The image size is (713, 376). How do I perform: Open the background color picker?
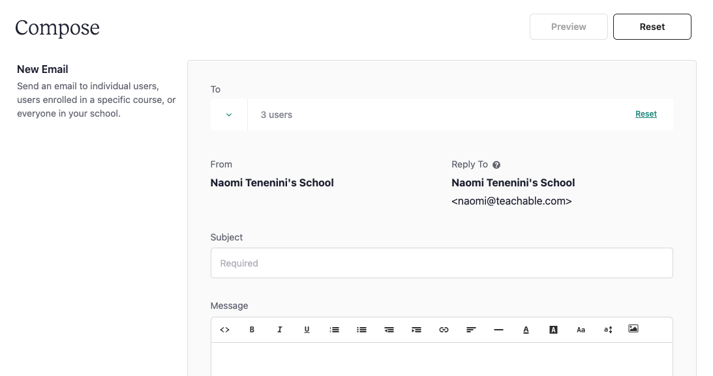tap(553, 330)
